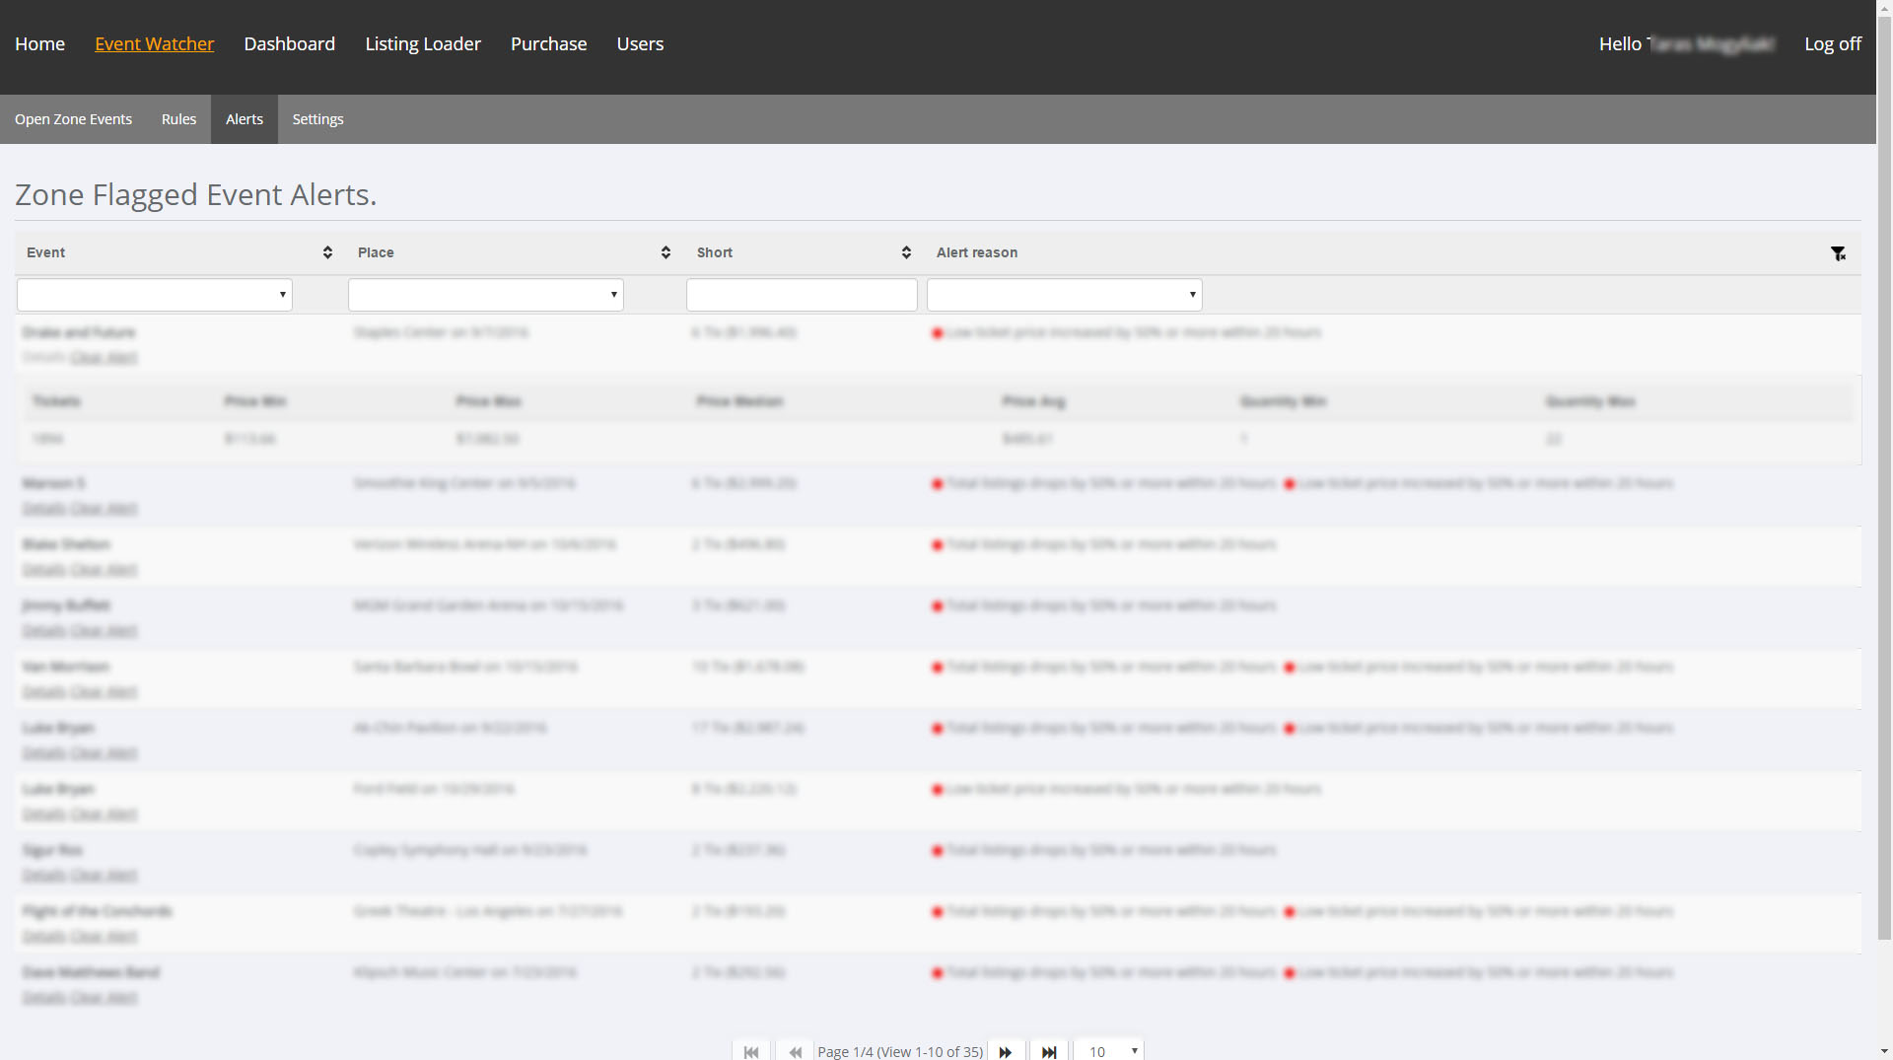
Task: Advance to the next page of alerts
Action: pos(1006,1051)
